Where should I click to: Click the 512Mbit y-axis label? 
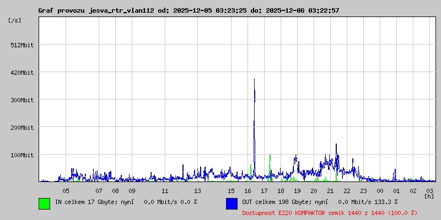(x=22, y=45)
